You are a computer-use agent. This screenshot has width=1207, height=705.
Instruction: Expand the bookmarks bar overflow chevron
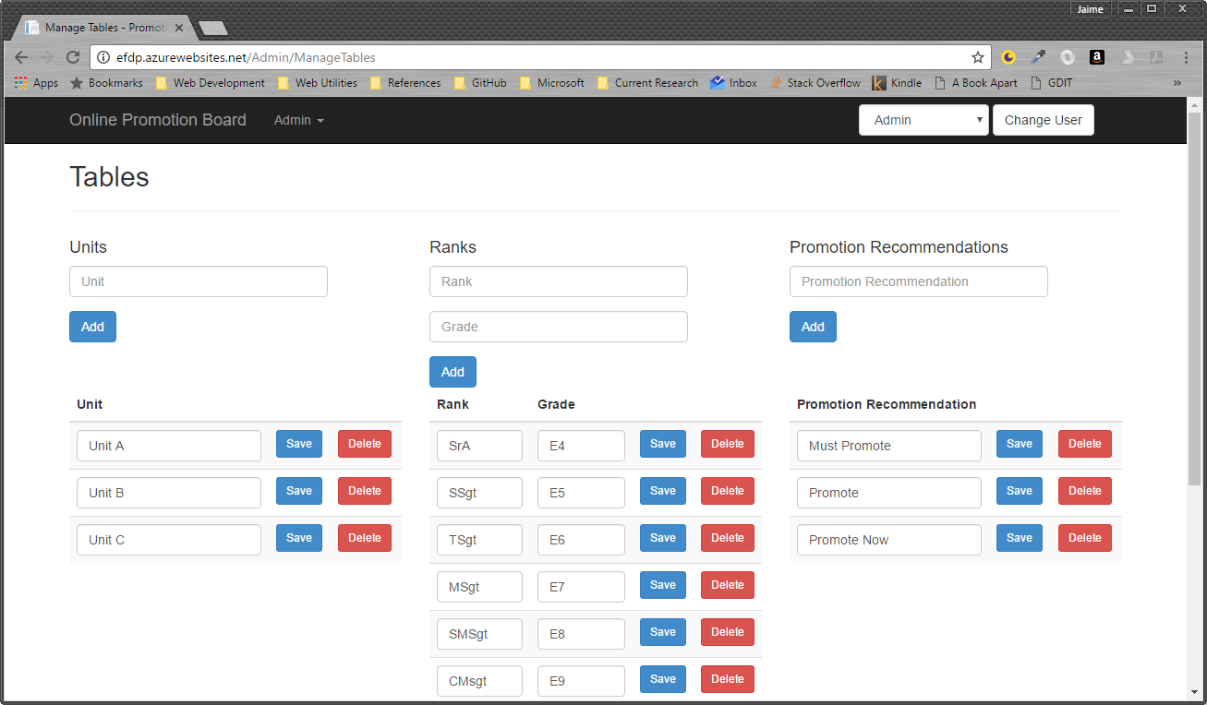(1177, 83)
